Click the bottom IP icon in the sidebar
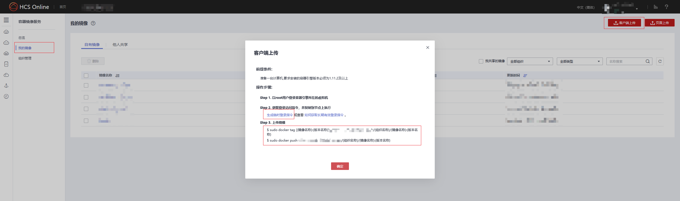The height and width of the screenshot is (201, 680). point(6,96)
